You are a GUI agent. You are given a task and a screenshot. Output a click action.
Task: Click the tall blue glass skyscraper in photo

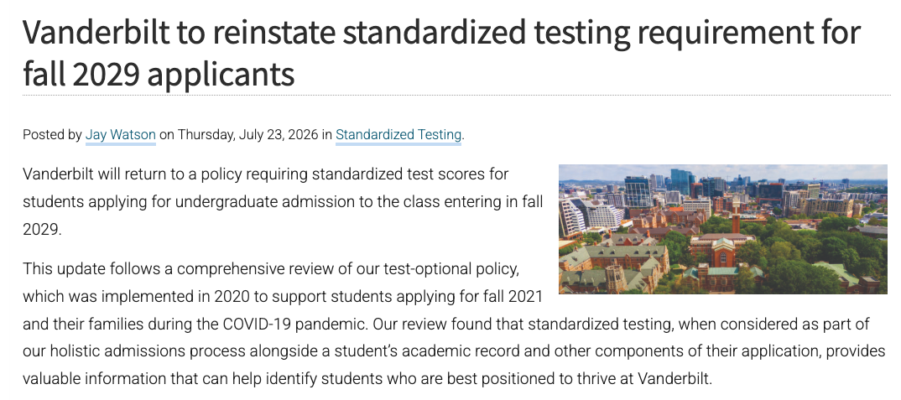[680, 181]
